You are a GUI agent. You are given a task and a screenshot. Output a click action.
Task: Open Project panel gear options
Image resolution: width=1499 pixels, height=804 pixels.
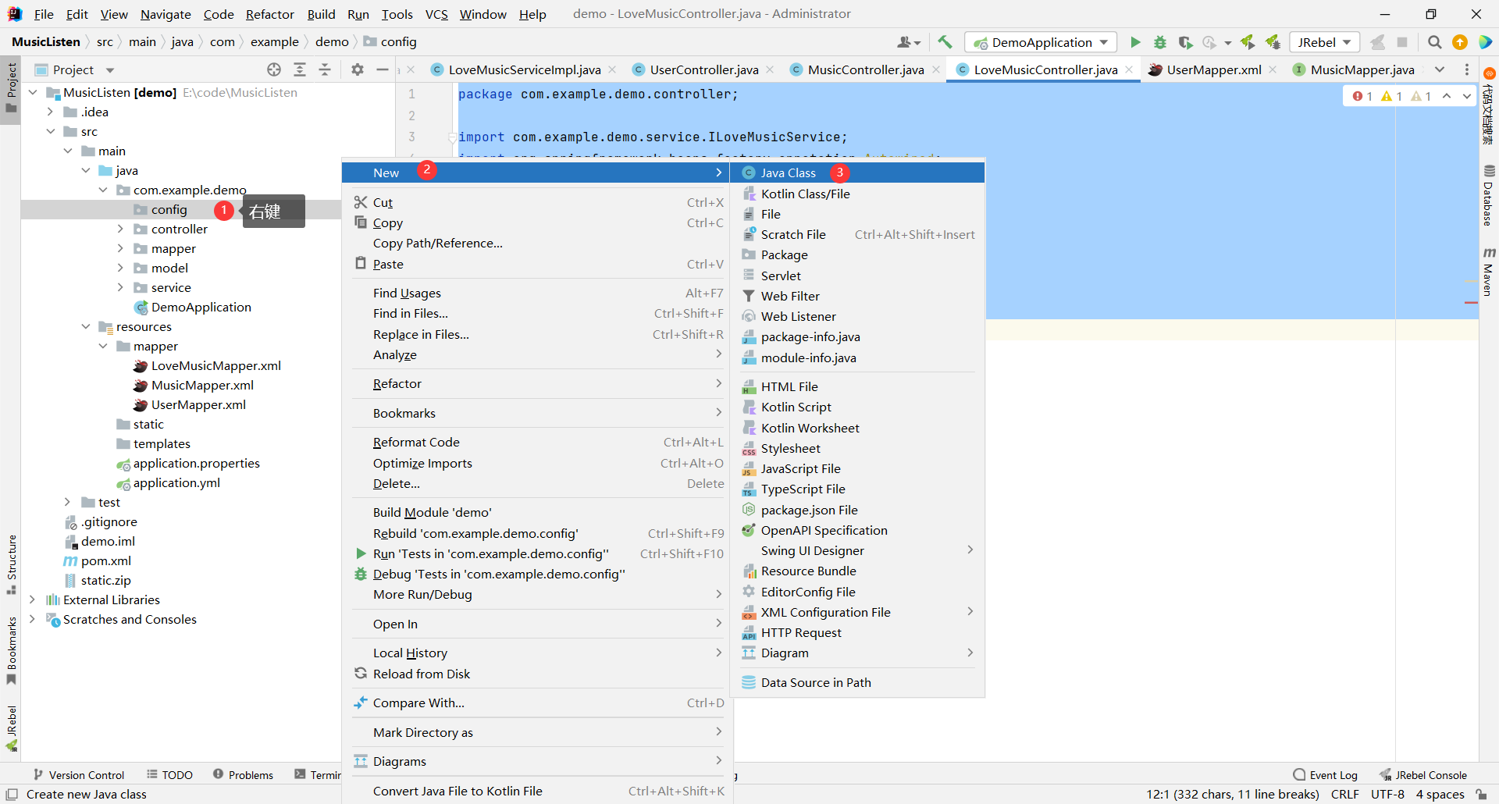(358, 69)
